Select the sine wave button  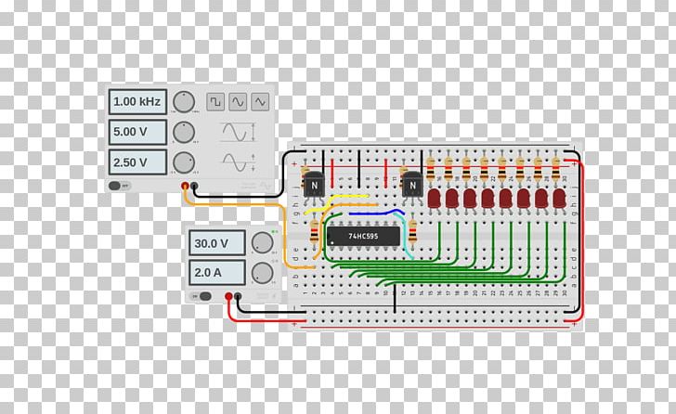pos(238,100)
